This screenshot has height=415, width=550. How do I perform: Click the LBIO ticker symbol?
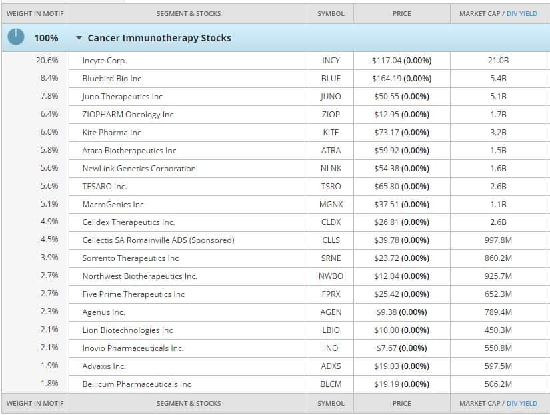click(x=331, y=330)
